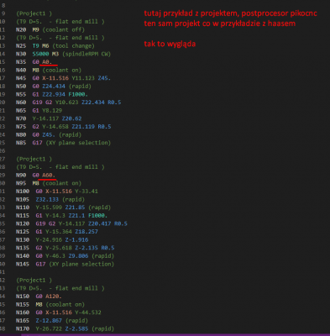Place cursor on N25 T9 M6 tool change line

tap(55, 45)
